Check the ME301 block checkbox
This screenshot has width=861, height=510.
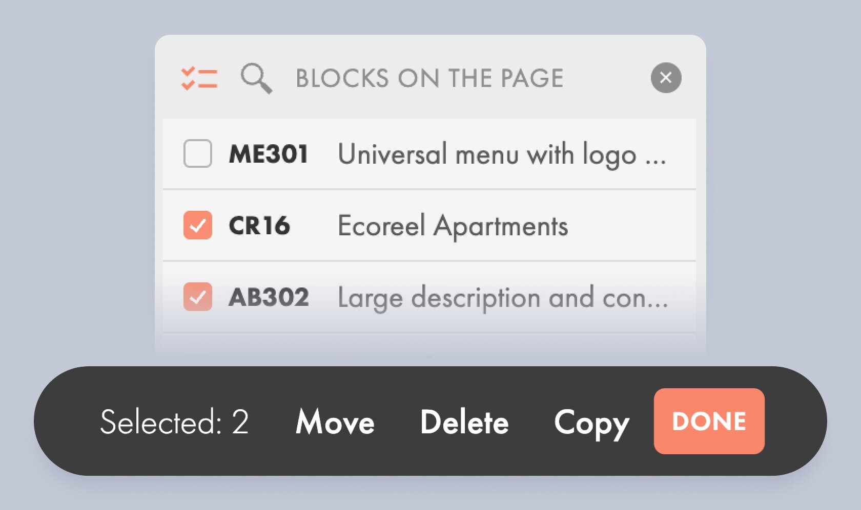[x=198, y=153]
